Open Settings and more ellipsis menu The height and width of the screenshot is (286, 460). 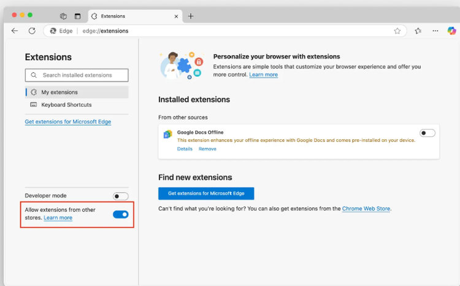pyautogui.click(x=435, y=31)
